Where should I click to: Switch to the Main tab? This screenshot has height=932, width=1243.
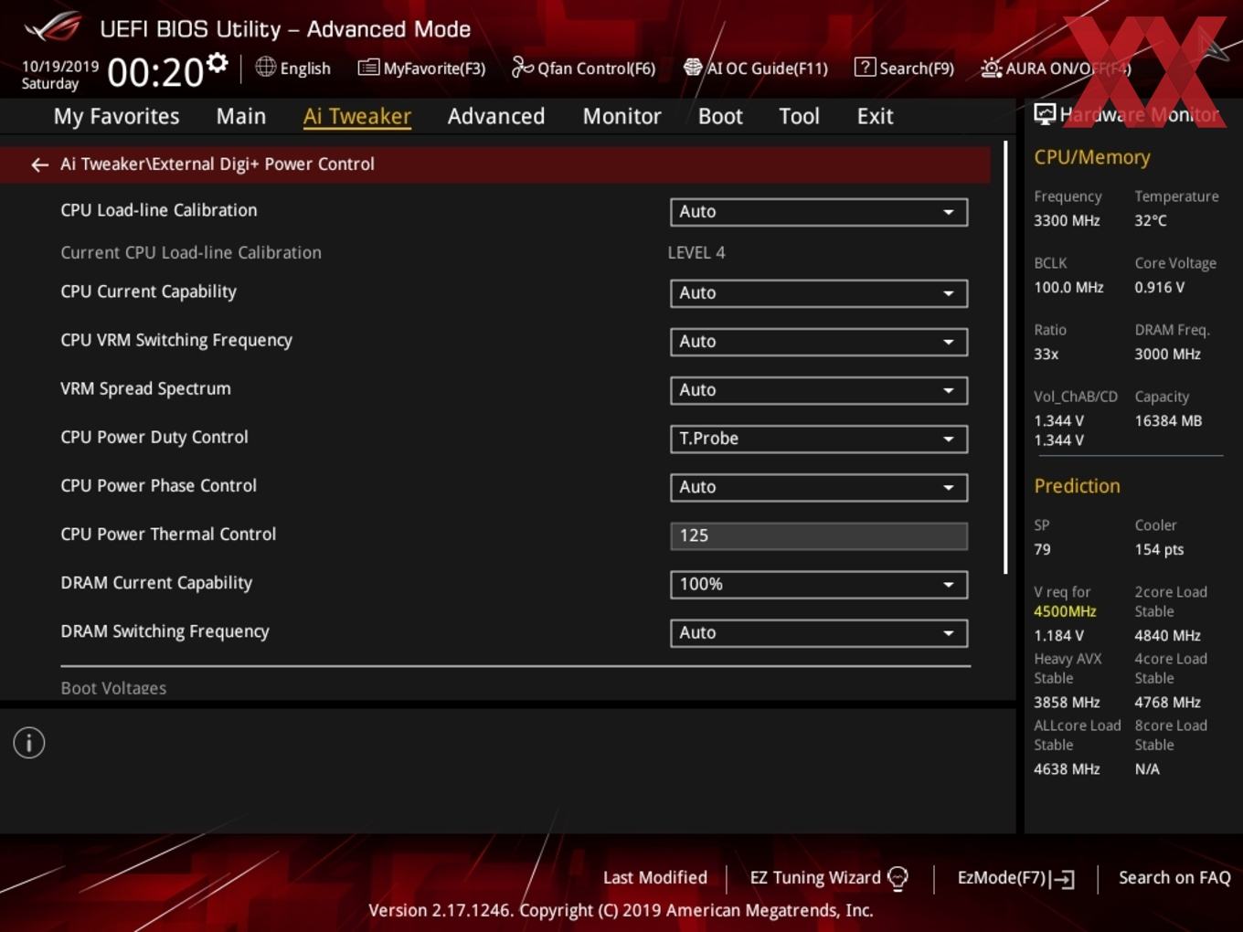click(x=241, y=116)
